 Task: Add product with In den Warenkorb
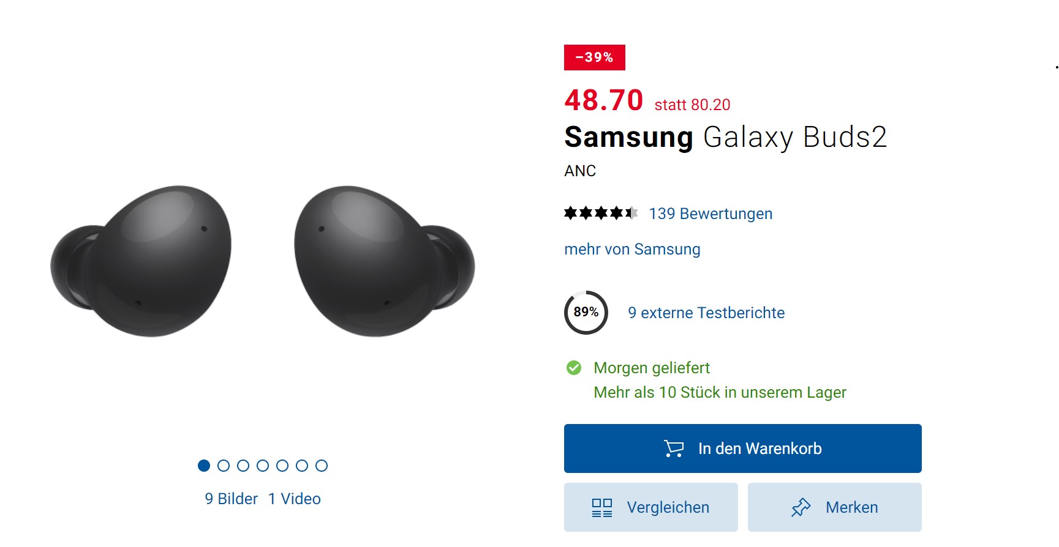[x=742, y=448]
